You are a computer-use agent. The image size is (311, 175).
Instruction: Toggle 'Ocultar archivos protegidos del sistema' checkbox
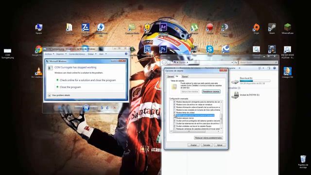pos(174,121)
